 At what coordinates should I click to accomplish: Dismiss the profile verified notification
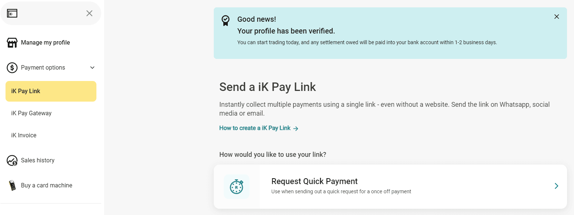[557, 17]
